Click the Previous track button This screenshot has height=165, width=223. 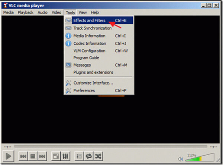[x=23, y=156]
